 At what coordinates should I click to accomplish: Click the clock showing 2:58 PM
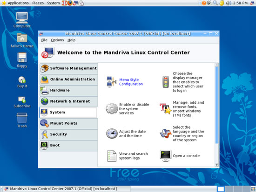(x=240, y=3)
